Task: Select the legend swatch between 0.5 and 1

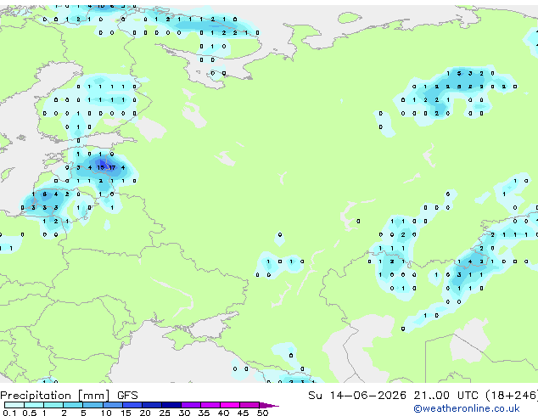Action: (34, 405)
